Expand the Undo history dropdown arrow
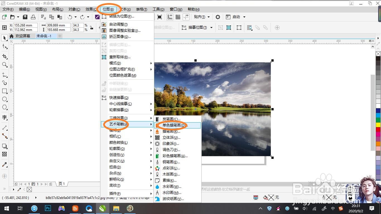 [x=75, y=17]
